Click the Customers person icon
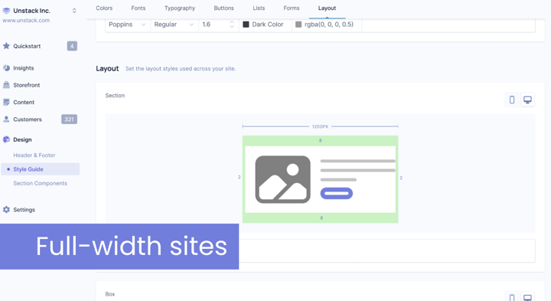551x301 pixels. click(6, 119)
